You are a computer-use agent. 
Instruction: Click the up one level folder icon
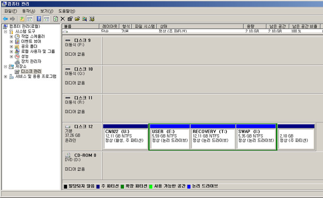point(22,19)
